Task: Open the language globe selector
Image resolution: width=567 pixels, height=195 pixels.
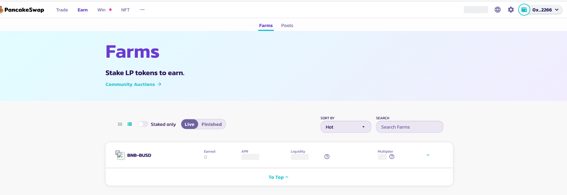Action: pyautogui.click(x=498, y=10)
